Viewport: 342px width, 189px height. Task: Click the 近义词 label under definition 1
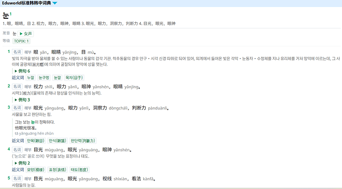click(18, 78)
